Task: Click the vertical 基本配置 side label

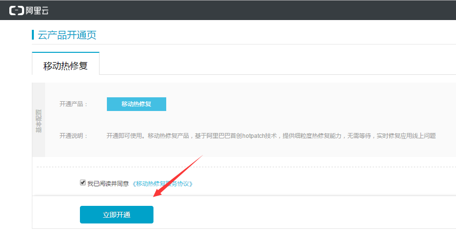Action: pyautogui.click(x=39, y=121)
